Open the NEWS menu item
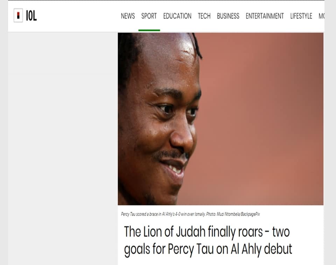The width and height of the screenshot is (336, 265). coord(128,16)
